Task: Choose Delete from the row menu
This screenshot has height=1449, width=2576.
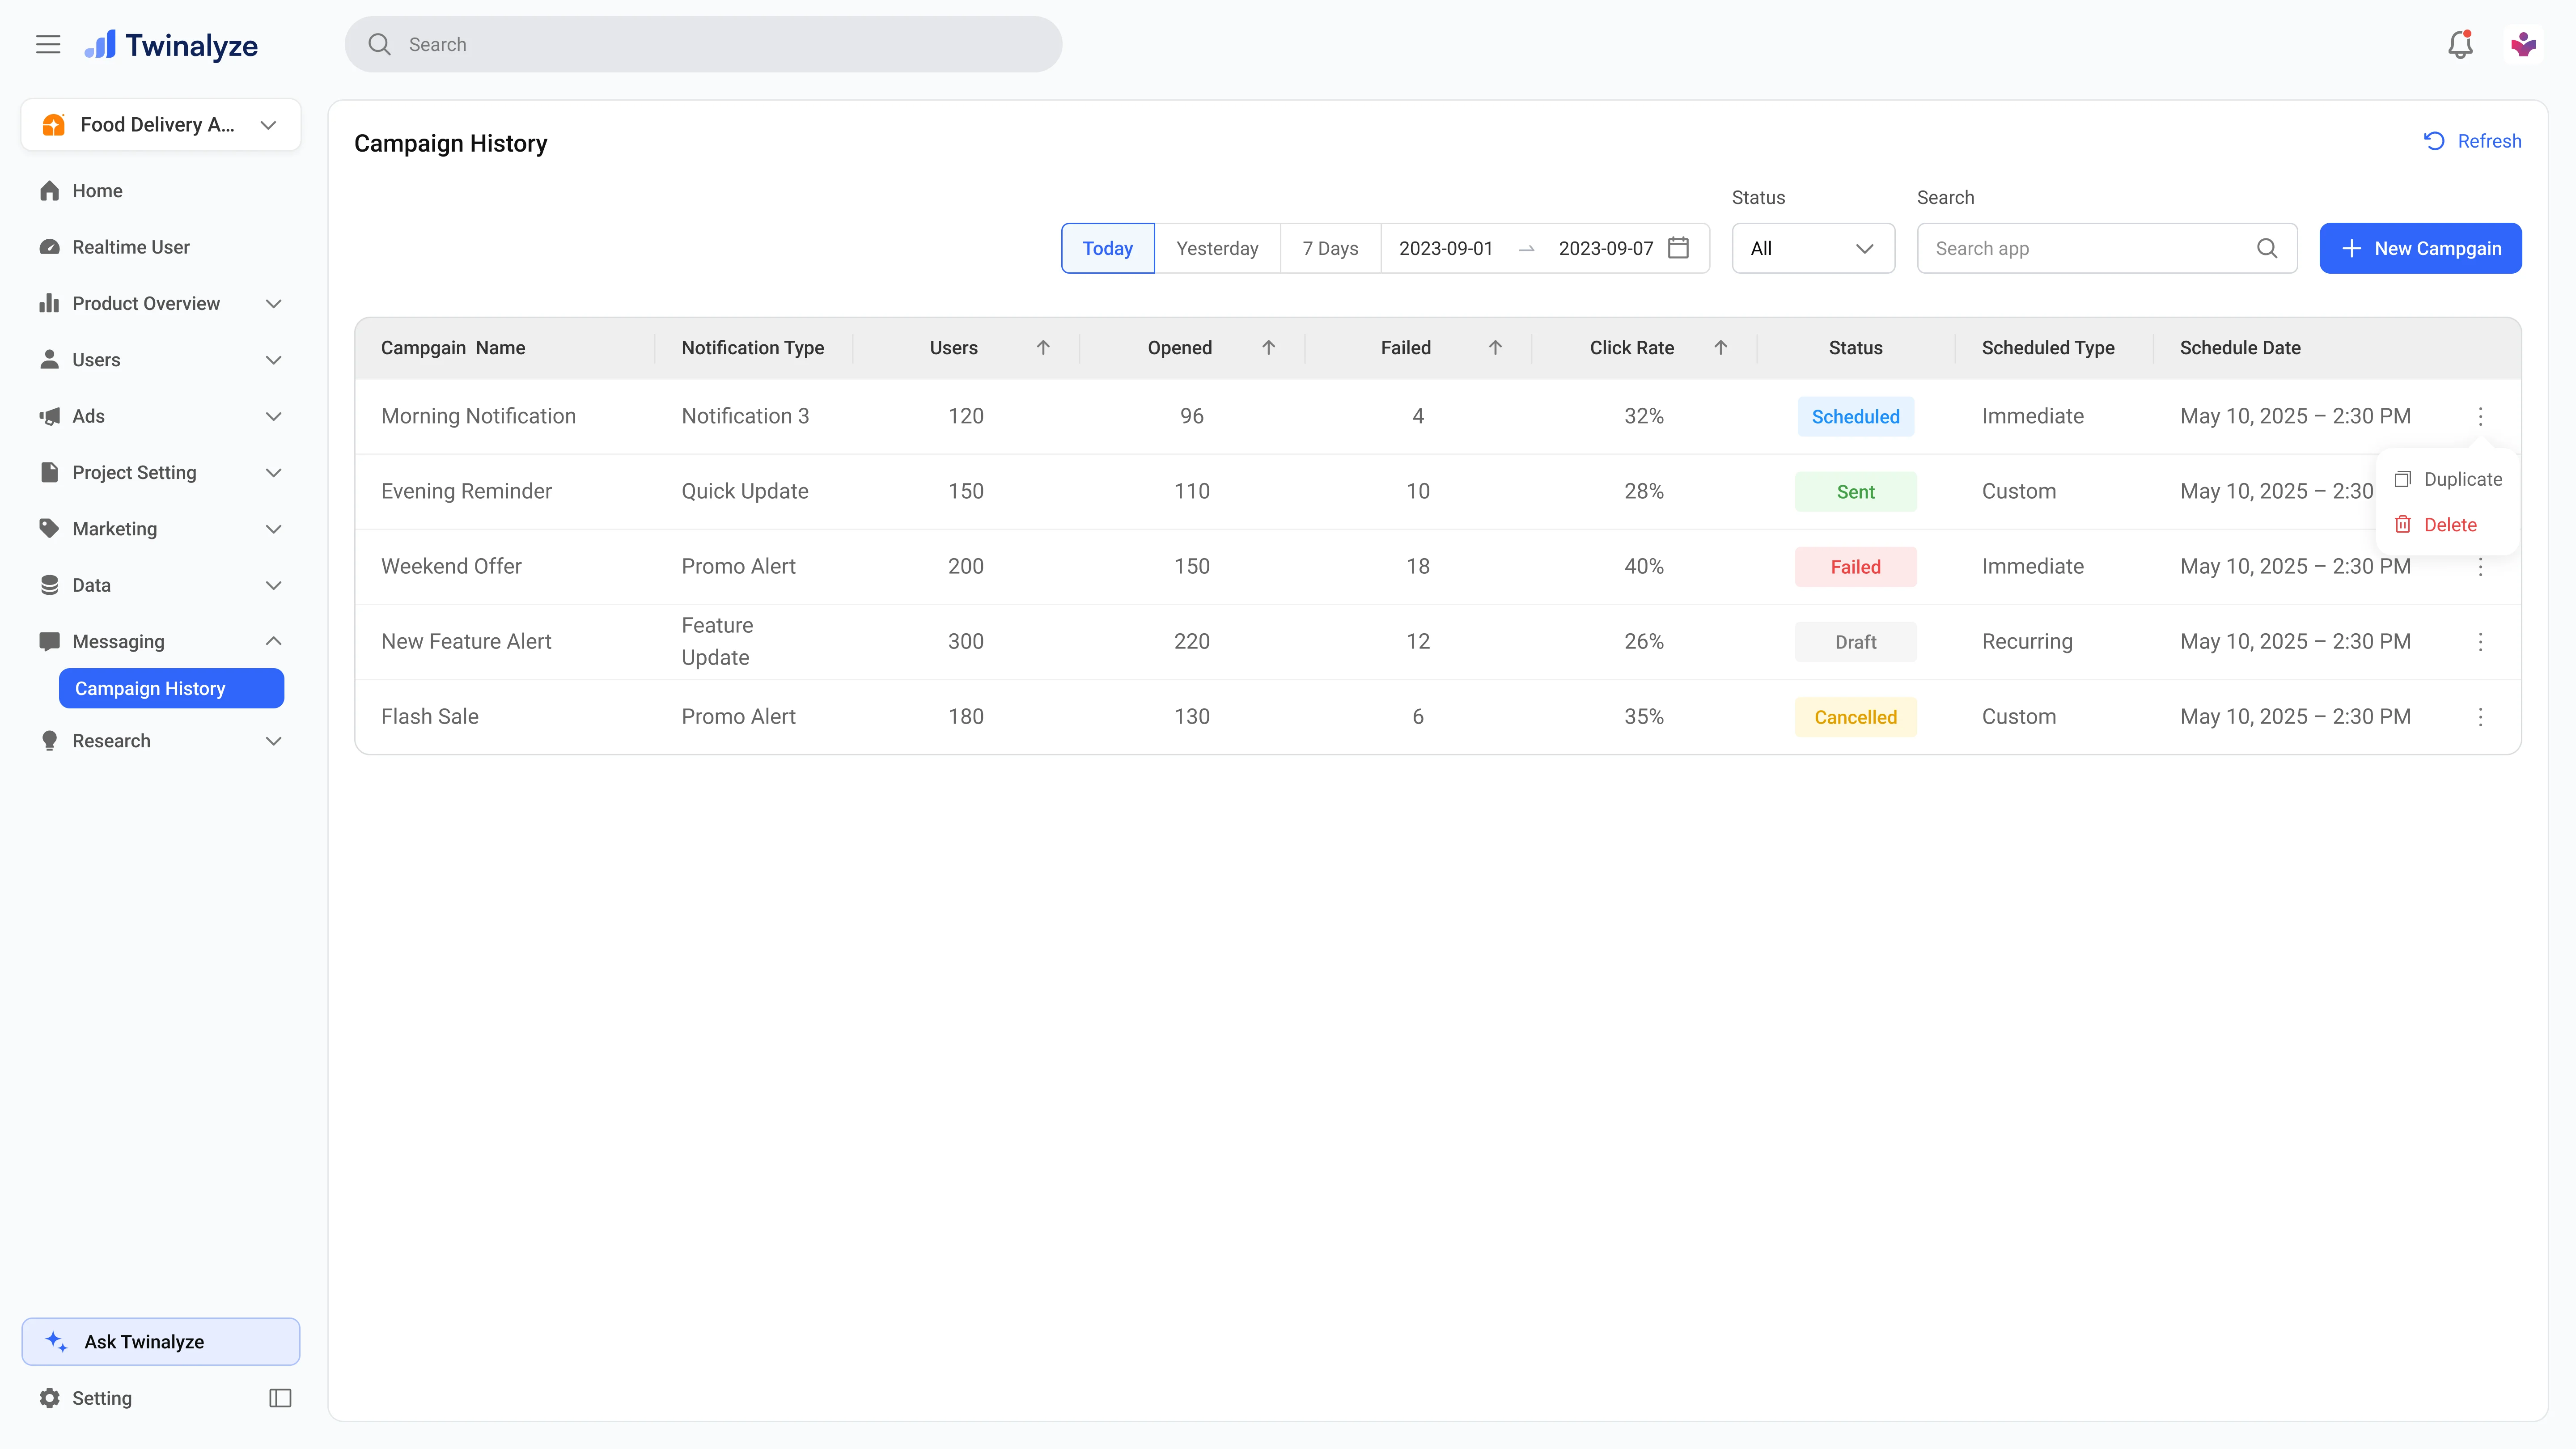Action: tap(2436, 525)
